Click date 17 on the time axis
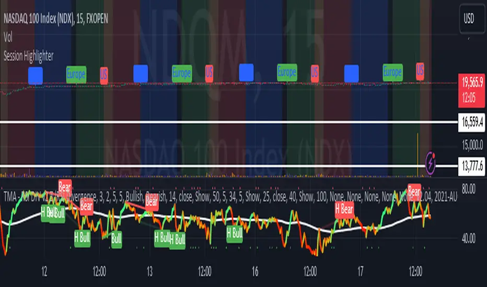Image resolution: width=487 pixels, height=287 pixels. 361,272
